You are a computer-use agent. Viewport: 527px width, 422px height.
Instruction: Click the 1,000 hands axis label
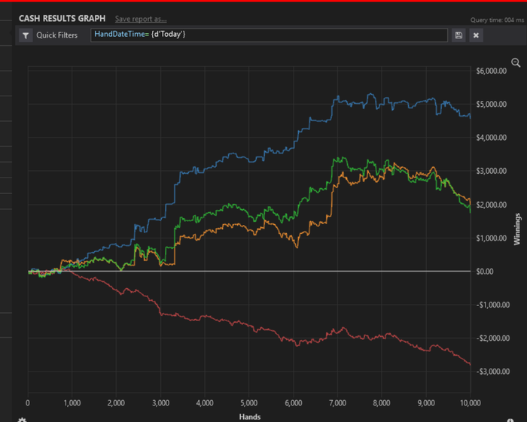pos(72,403)
